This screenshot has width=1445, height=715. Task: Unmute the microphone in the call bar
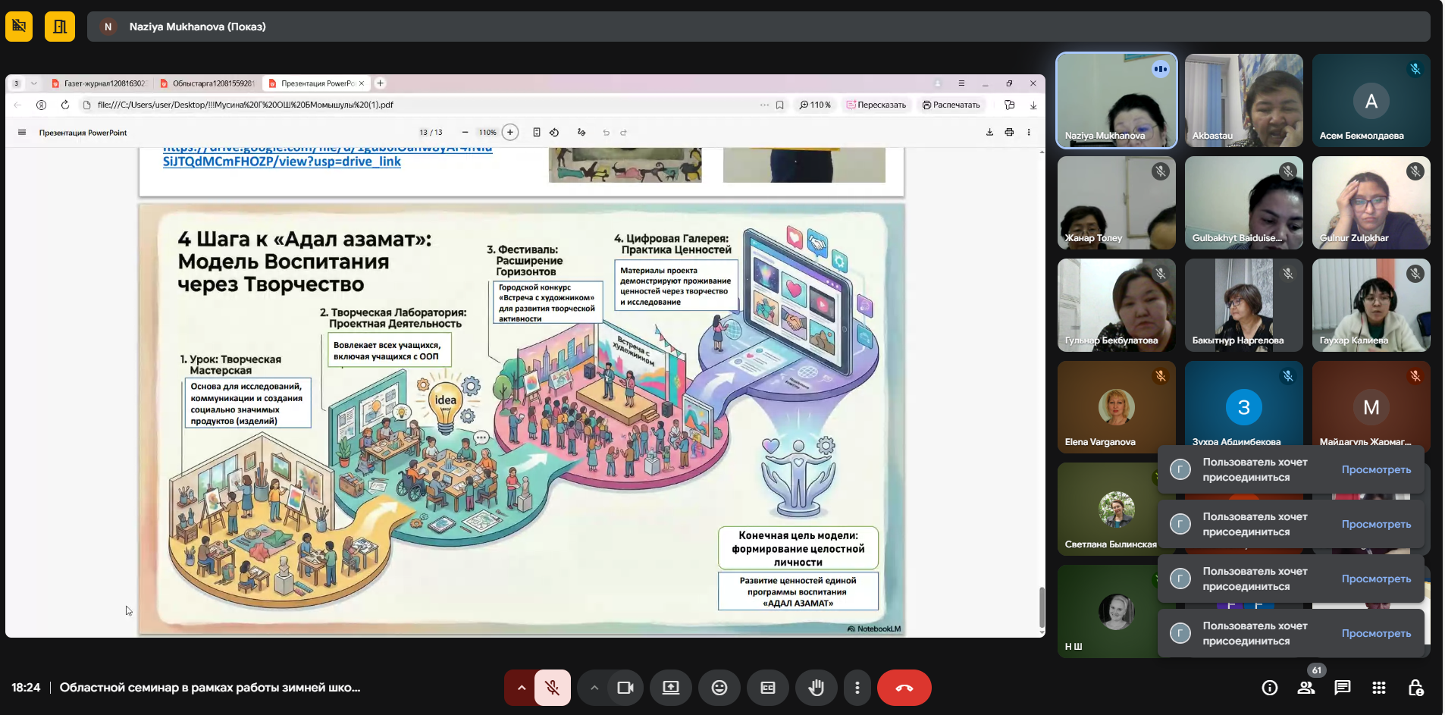[x=553, y=688]
